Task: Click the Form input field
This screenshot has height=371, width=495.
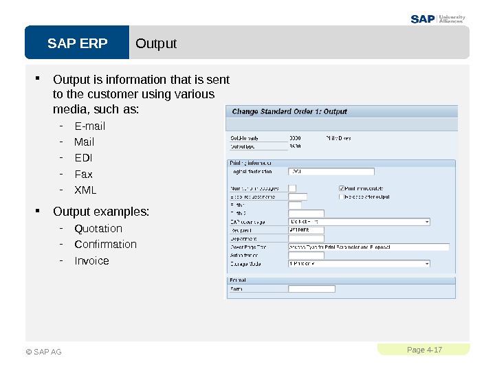Action: [311, 289]
